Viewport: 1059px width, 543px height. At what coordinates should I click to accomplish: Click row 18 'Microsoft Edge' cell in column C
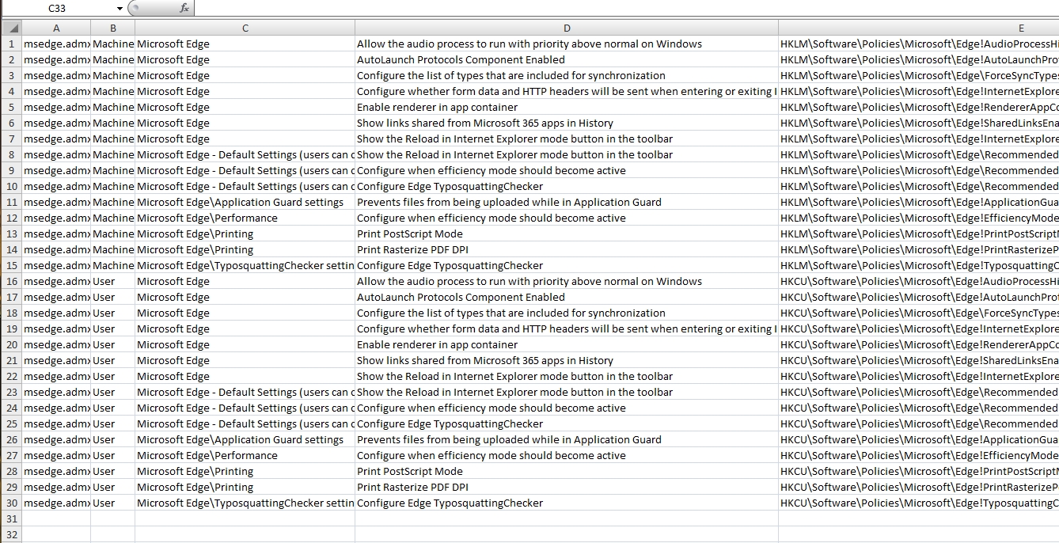pyautogui.click(x=245, y=313)
